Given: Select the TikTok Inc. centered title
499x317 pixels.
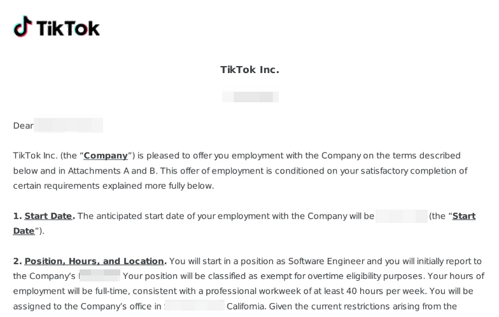Looking at the screenshot, I should point(250,70).
